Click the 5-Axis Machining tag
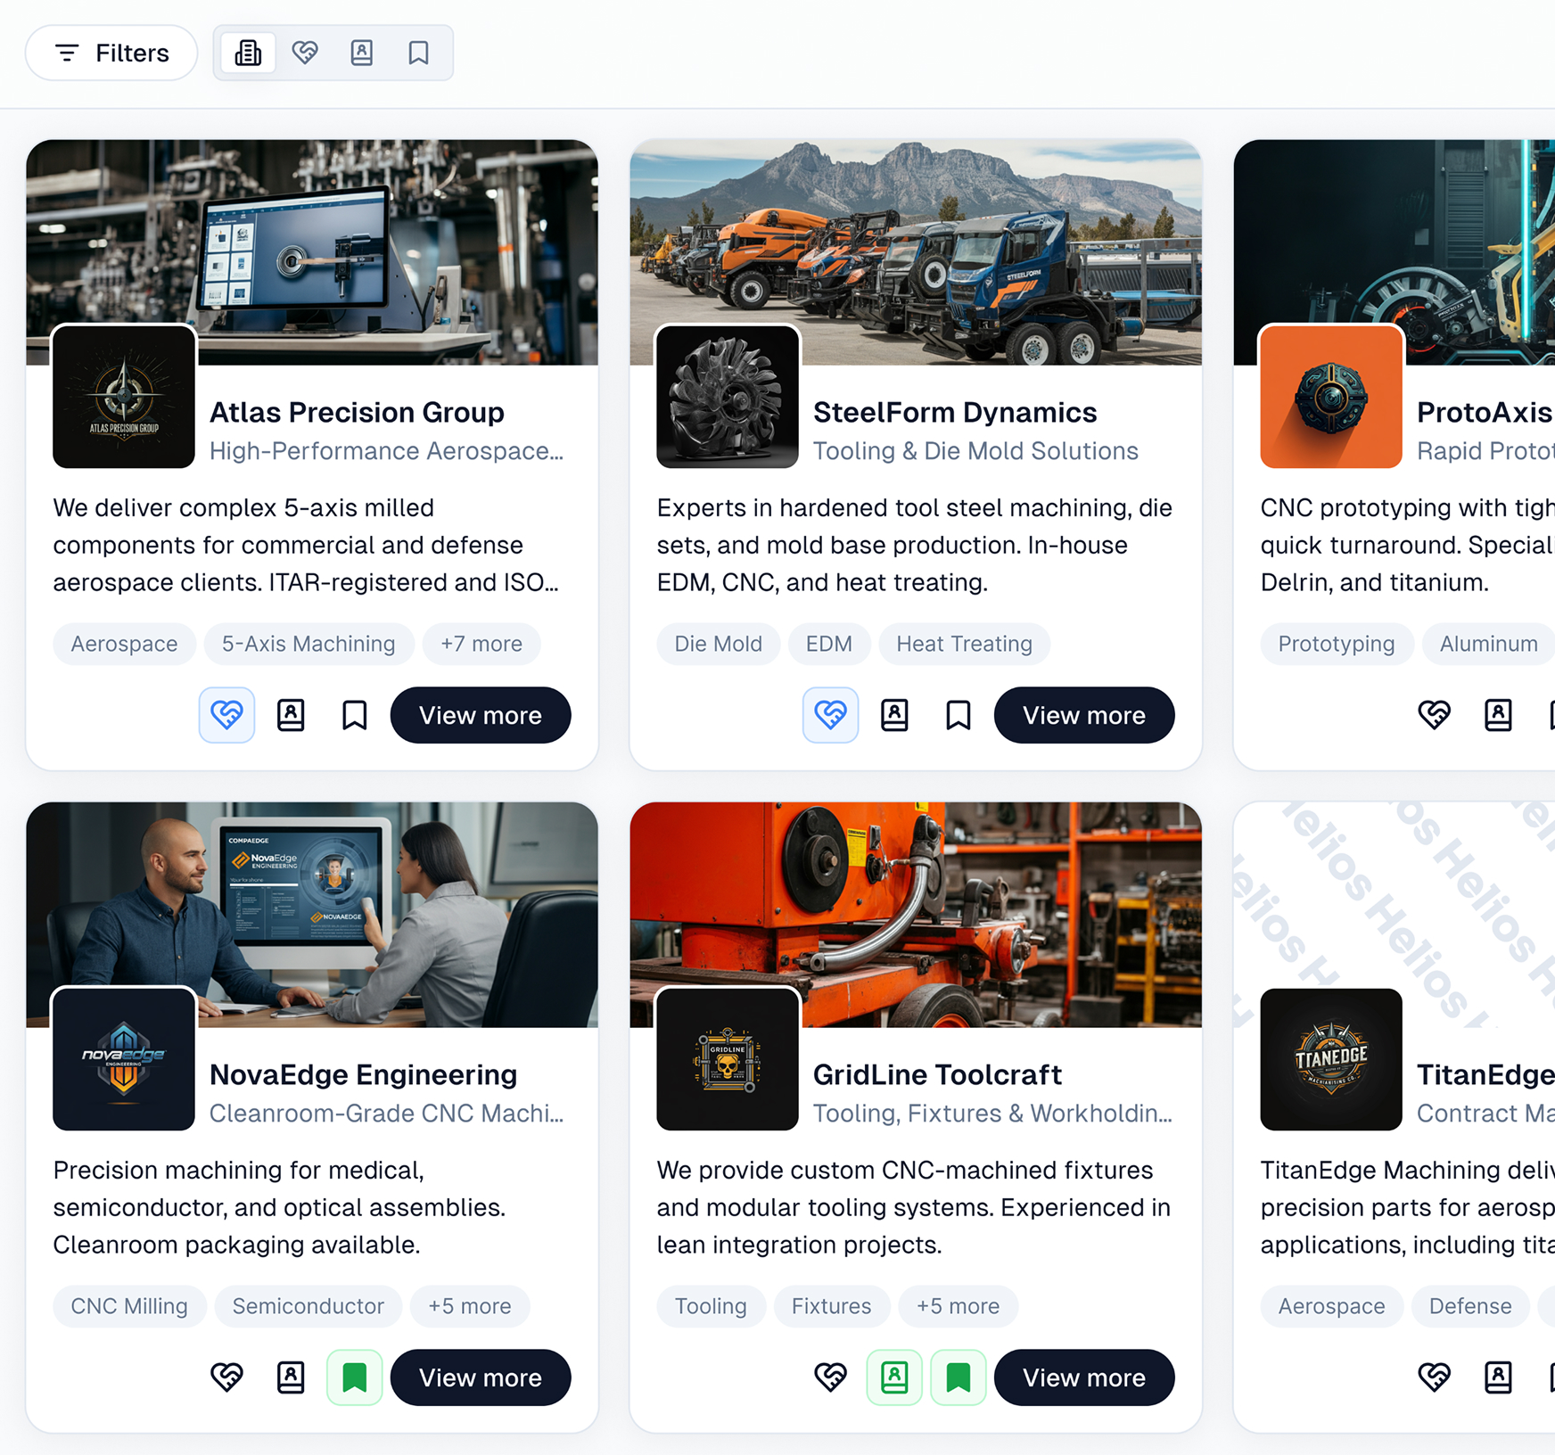This screenshot has height=1455, width=1555. [x=309, y=644]
